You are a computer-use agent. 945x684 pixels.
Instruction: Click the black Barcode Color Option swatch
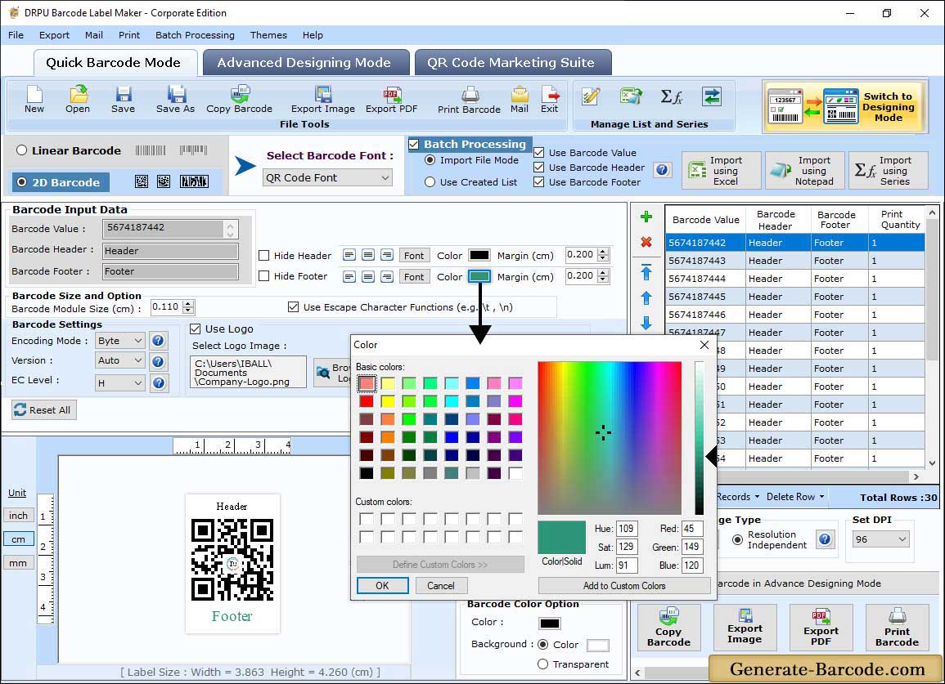pos(549,624)
